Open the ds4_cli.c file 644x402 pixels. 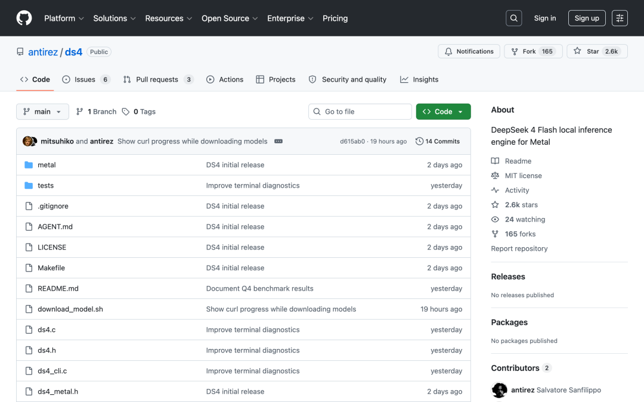point(52,371)
